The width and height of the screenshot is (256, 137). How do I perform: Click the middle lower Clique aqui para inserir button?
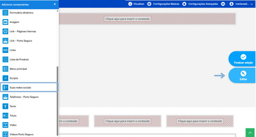(128, 121)
